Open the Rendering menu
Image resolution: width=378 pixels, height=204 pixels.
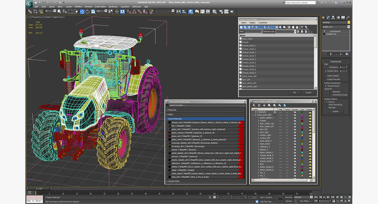click(113, 7)
